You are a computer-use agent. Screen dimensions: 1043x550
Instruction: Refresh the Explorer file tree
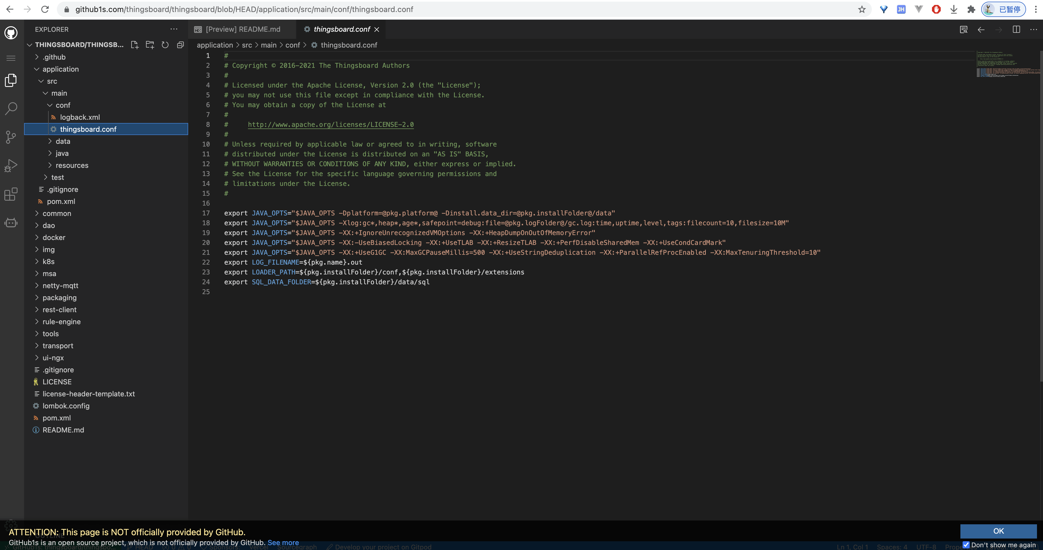pyautogui.click(x=165, y=45)
